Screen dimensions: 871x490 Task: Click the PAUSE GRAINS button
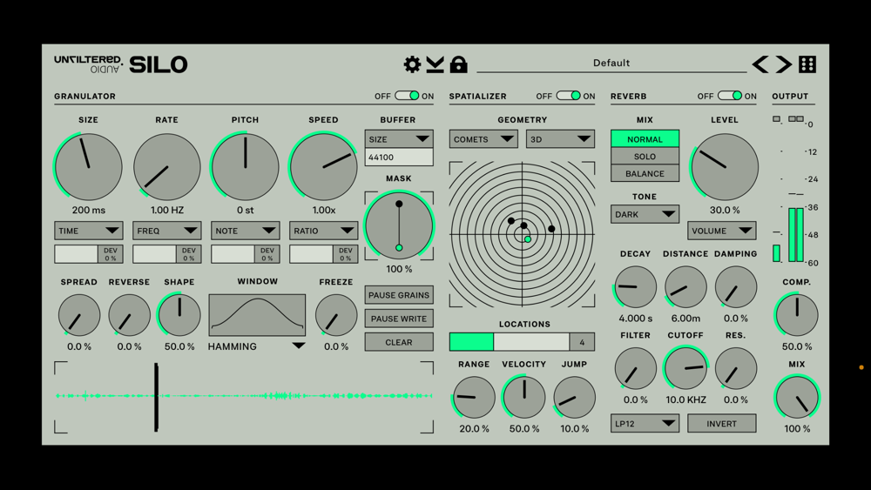(x=399, y=295)
